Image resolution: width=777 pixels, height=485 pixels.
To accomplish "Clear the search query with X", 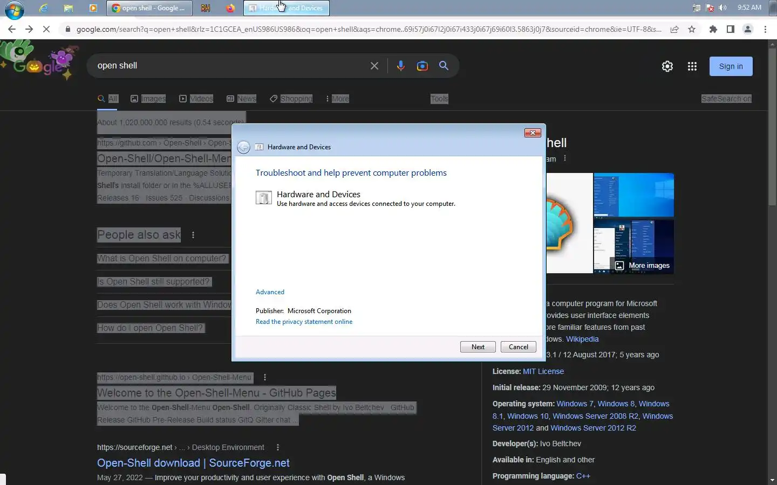I will click(x=374, y=66).
